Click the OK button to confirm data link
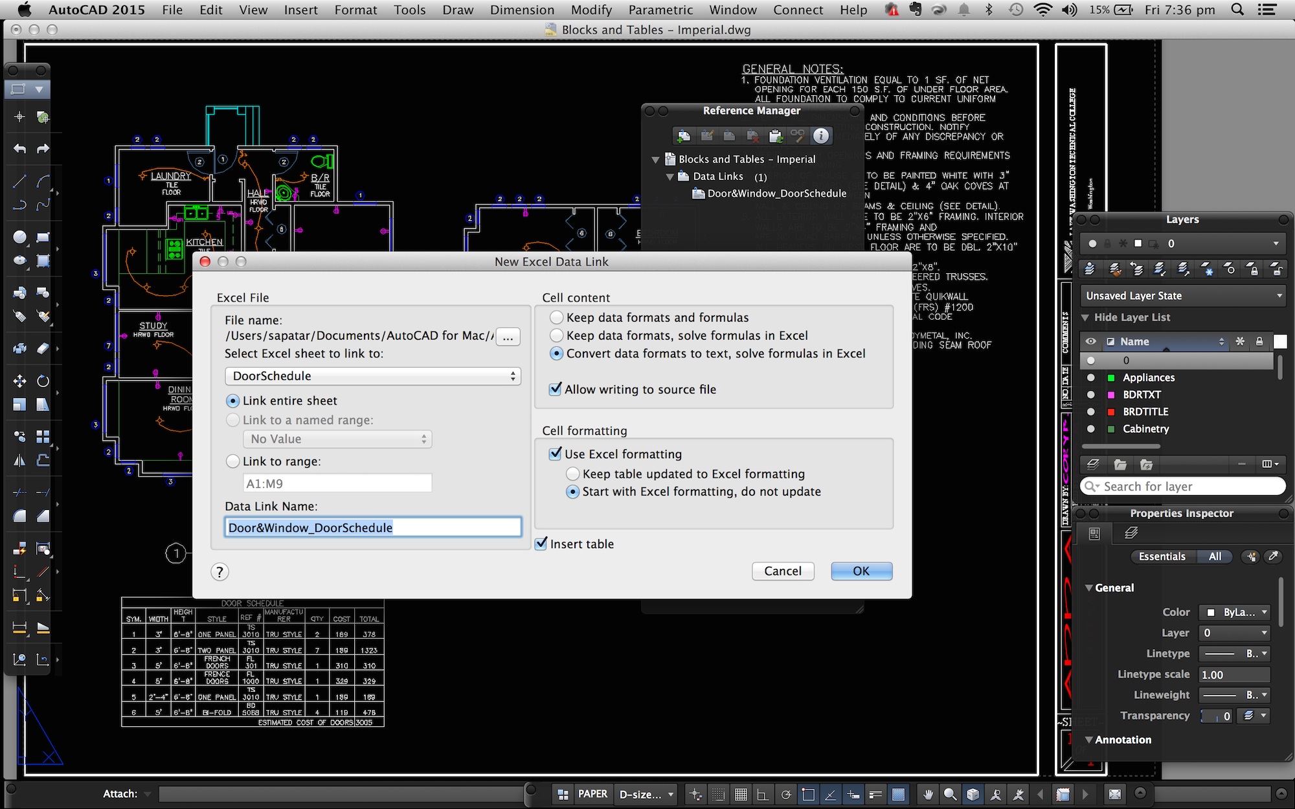Viewport: 1295px width, 809px height. tap(860, 570)
